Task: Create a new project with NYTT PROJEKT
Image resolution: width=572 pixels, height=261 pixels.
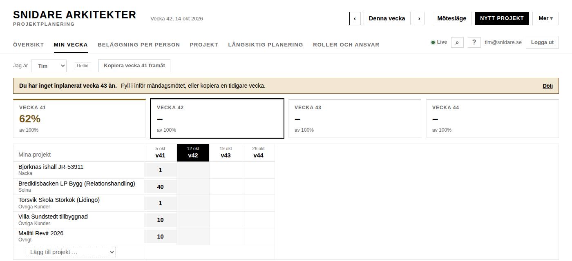Action: (x=502, y=18)
